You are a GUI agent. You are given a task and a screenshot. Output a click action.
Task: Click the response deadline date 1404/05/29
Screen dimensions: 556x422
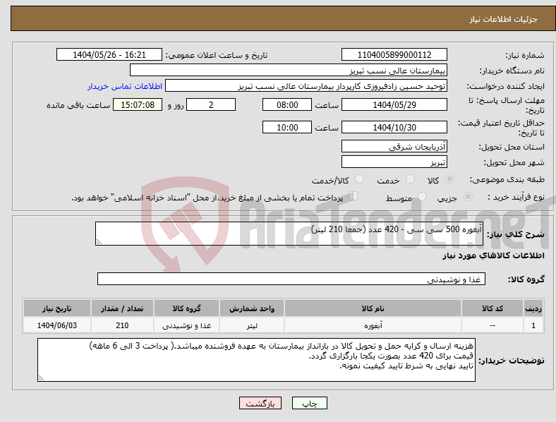[394, 105]
